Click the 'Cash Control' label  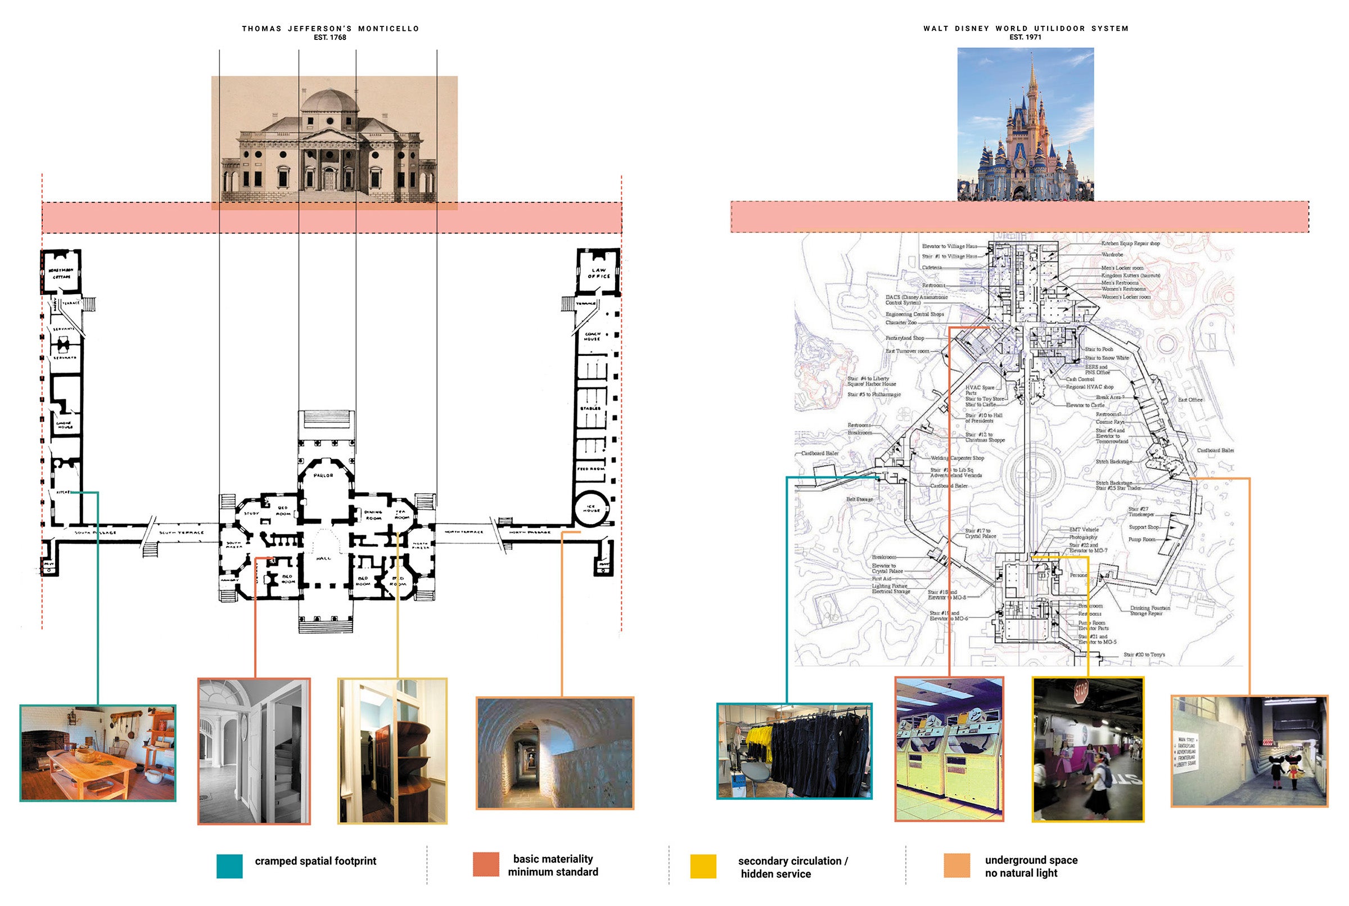[1080, 380]
